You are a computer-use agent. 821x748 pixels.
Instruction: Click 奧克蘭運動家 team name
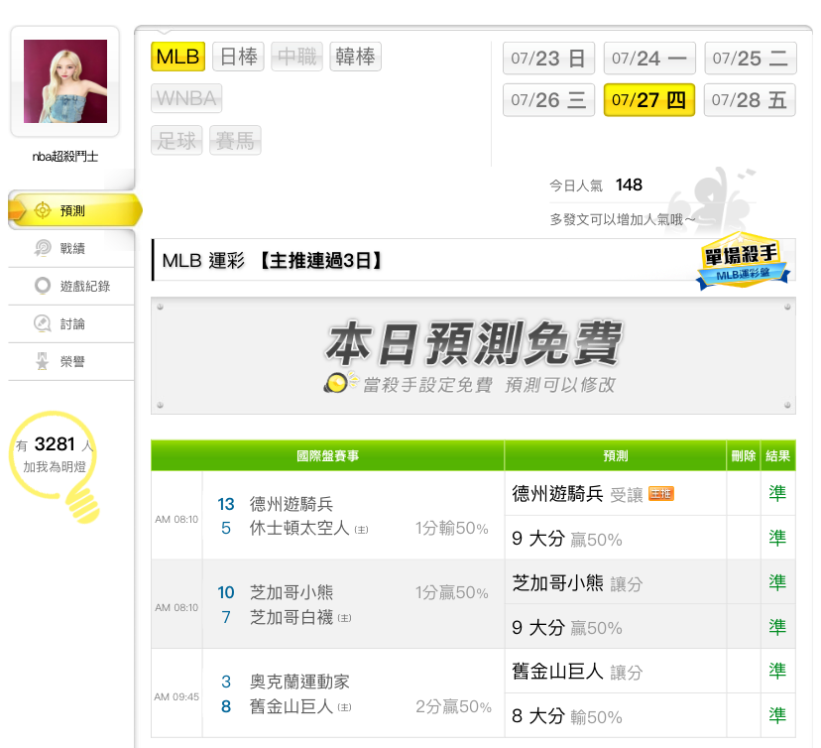tap(299, 682)
